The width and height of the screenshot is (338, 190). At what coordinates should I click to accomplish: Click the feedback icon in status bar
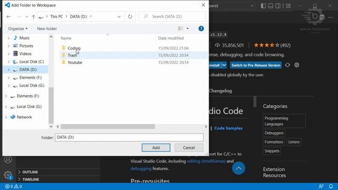click(x=321, y=186)
